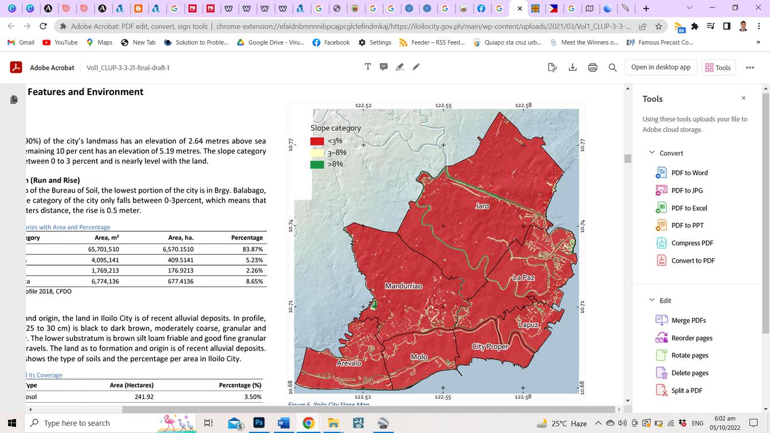Select the highlighter tool in the Acrobat toolbar

coord(400,67)
